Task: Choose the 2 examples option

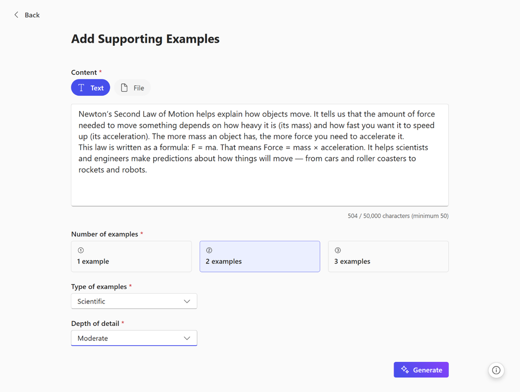Action: pyautogui.click(x=260, y=256)
